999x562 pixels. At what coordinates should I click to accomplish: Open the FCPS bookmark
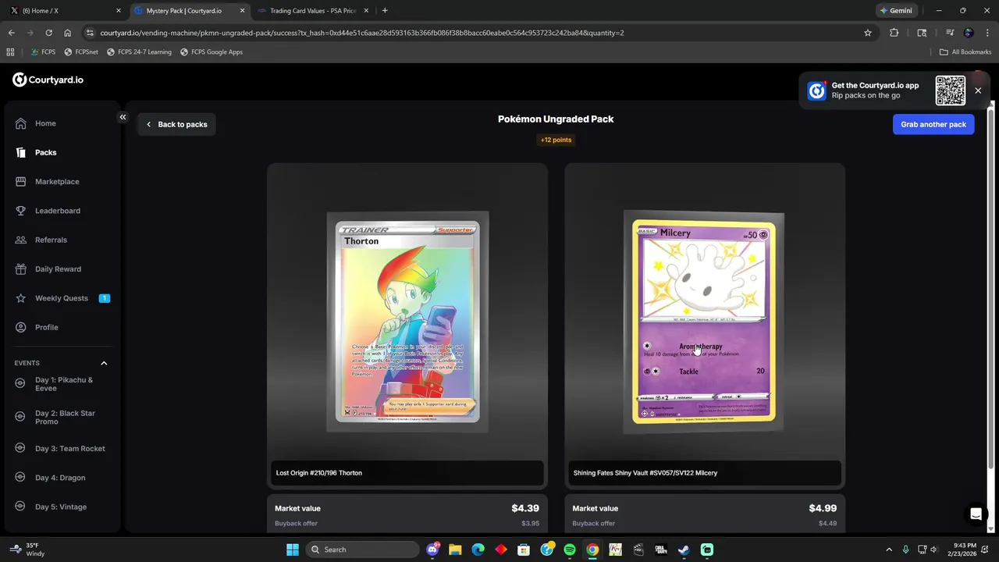(x=43, y=52)
